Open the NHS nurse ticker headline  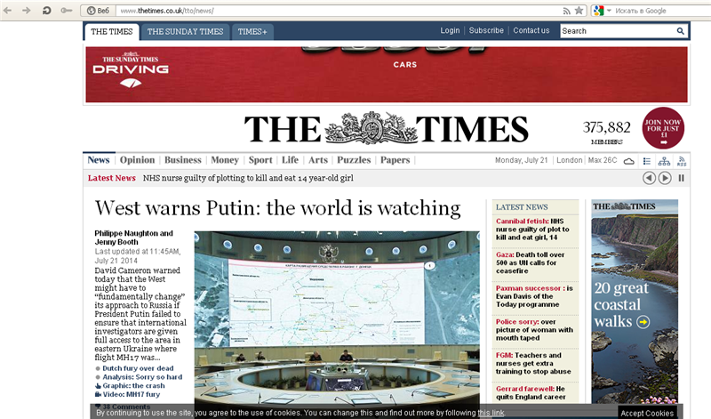tap(248, 178)
